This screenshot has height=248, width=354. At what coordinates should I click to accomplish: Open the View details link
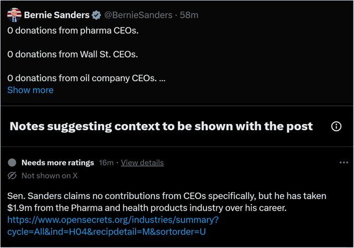(x=142, y=163)
